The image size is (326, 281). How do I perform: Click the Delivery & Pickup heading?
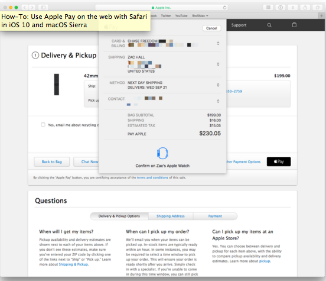(69, 56)
